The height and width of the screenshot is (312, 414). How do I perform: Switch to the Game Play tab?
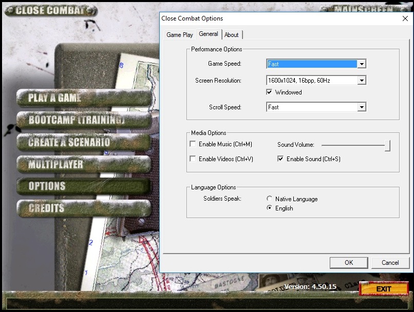(x=180, y=35)
